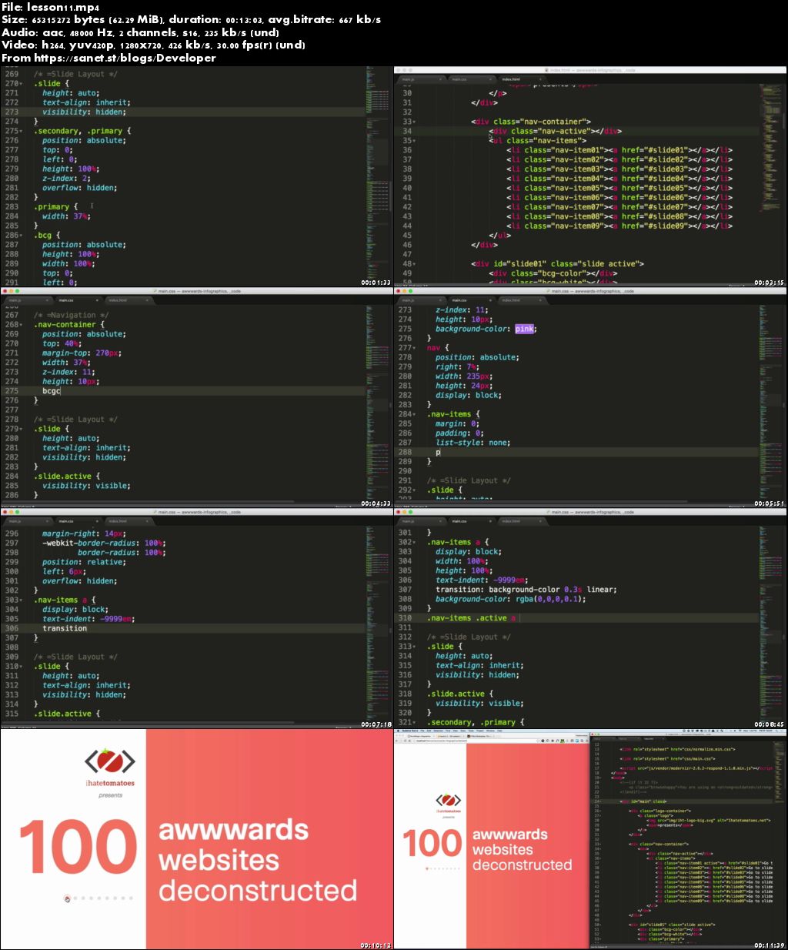The image size is (788, 950).
Task: Click the 00:10:12 timestamp
Action: click(x=376, y=945)
